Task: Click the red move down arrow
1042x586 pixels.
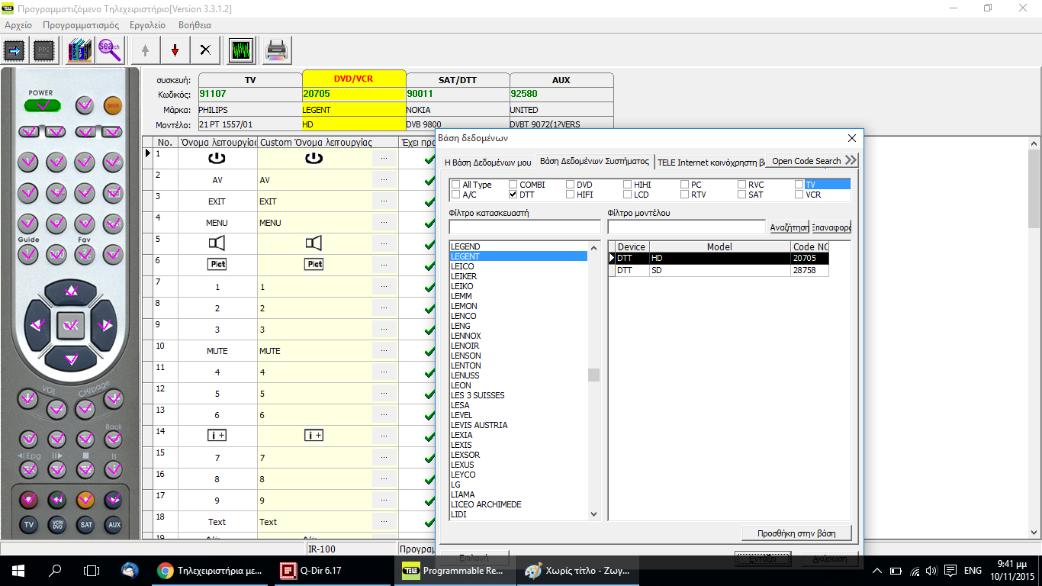Action: pos(175,50)
